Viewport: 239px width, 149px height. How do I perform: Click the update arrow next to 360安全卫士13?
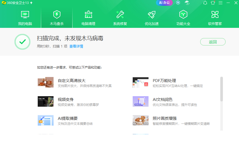[x=31, y=3]
